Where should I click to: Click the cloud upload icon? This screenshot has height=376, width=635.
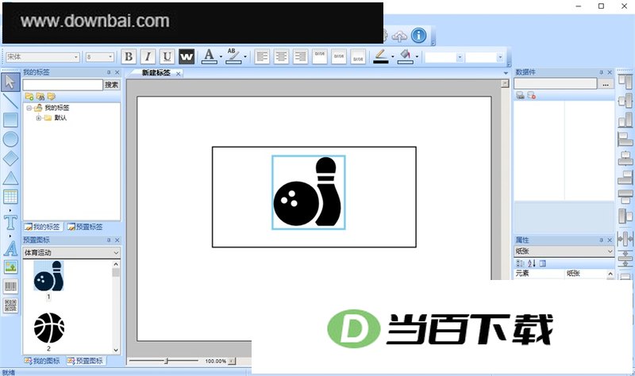click(399, 36)
